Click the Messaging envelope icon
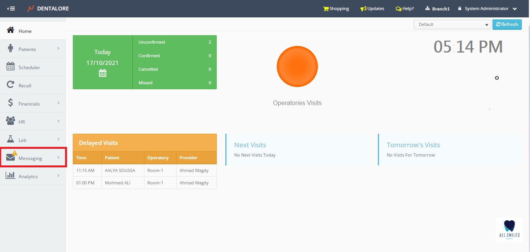530x252 pixels. [x=10, y=157]
